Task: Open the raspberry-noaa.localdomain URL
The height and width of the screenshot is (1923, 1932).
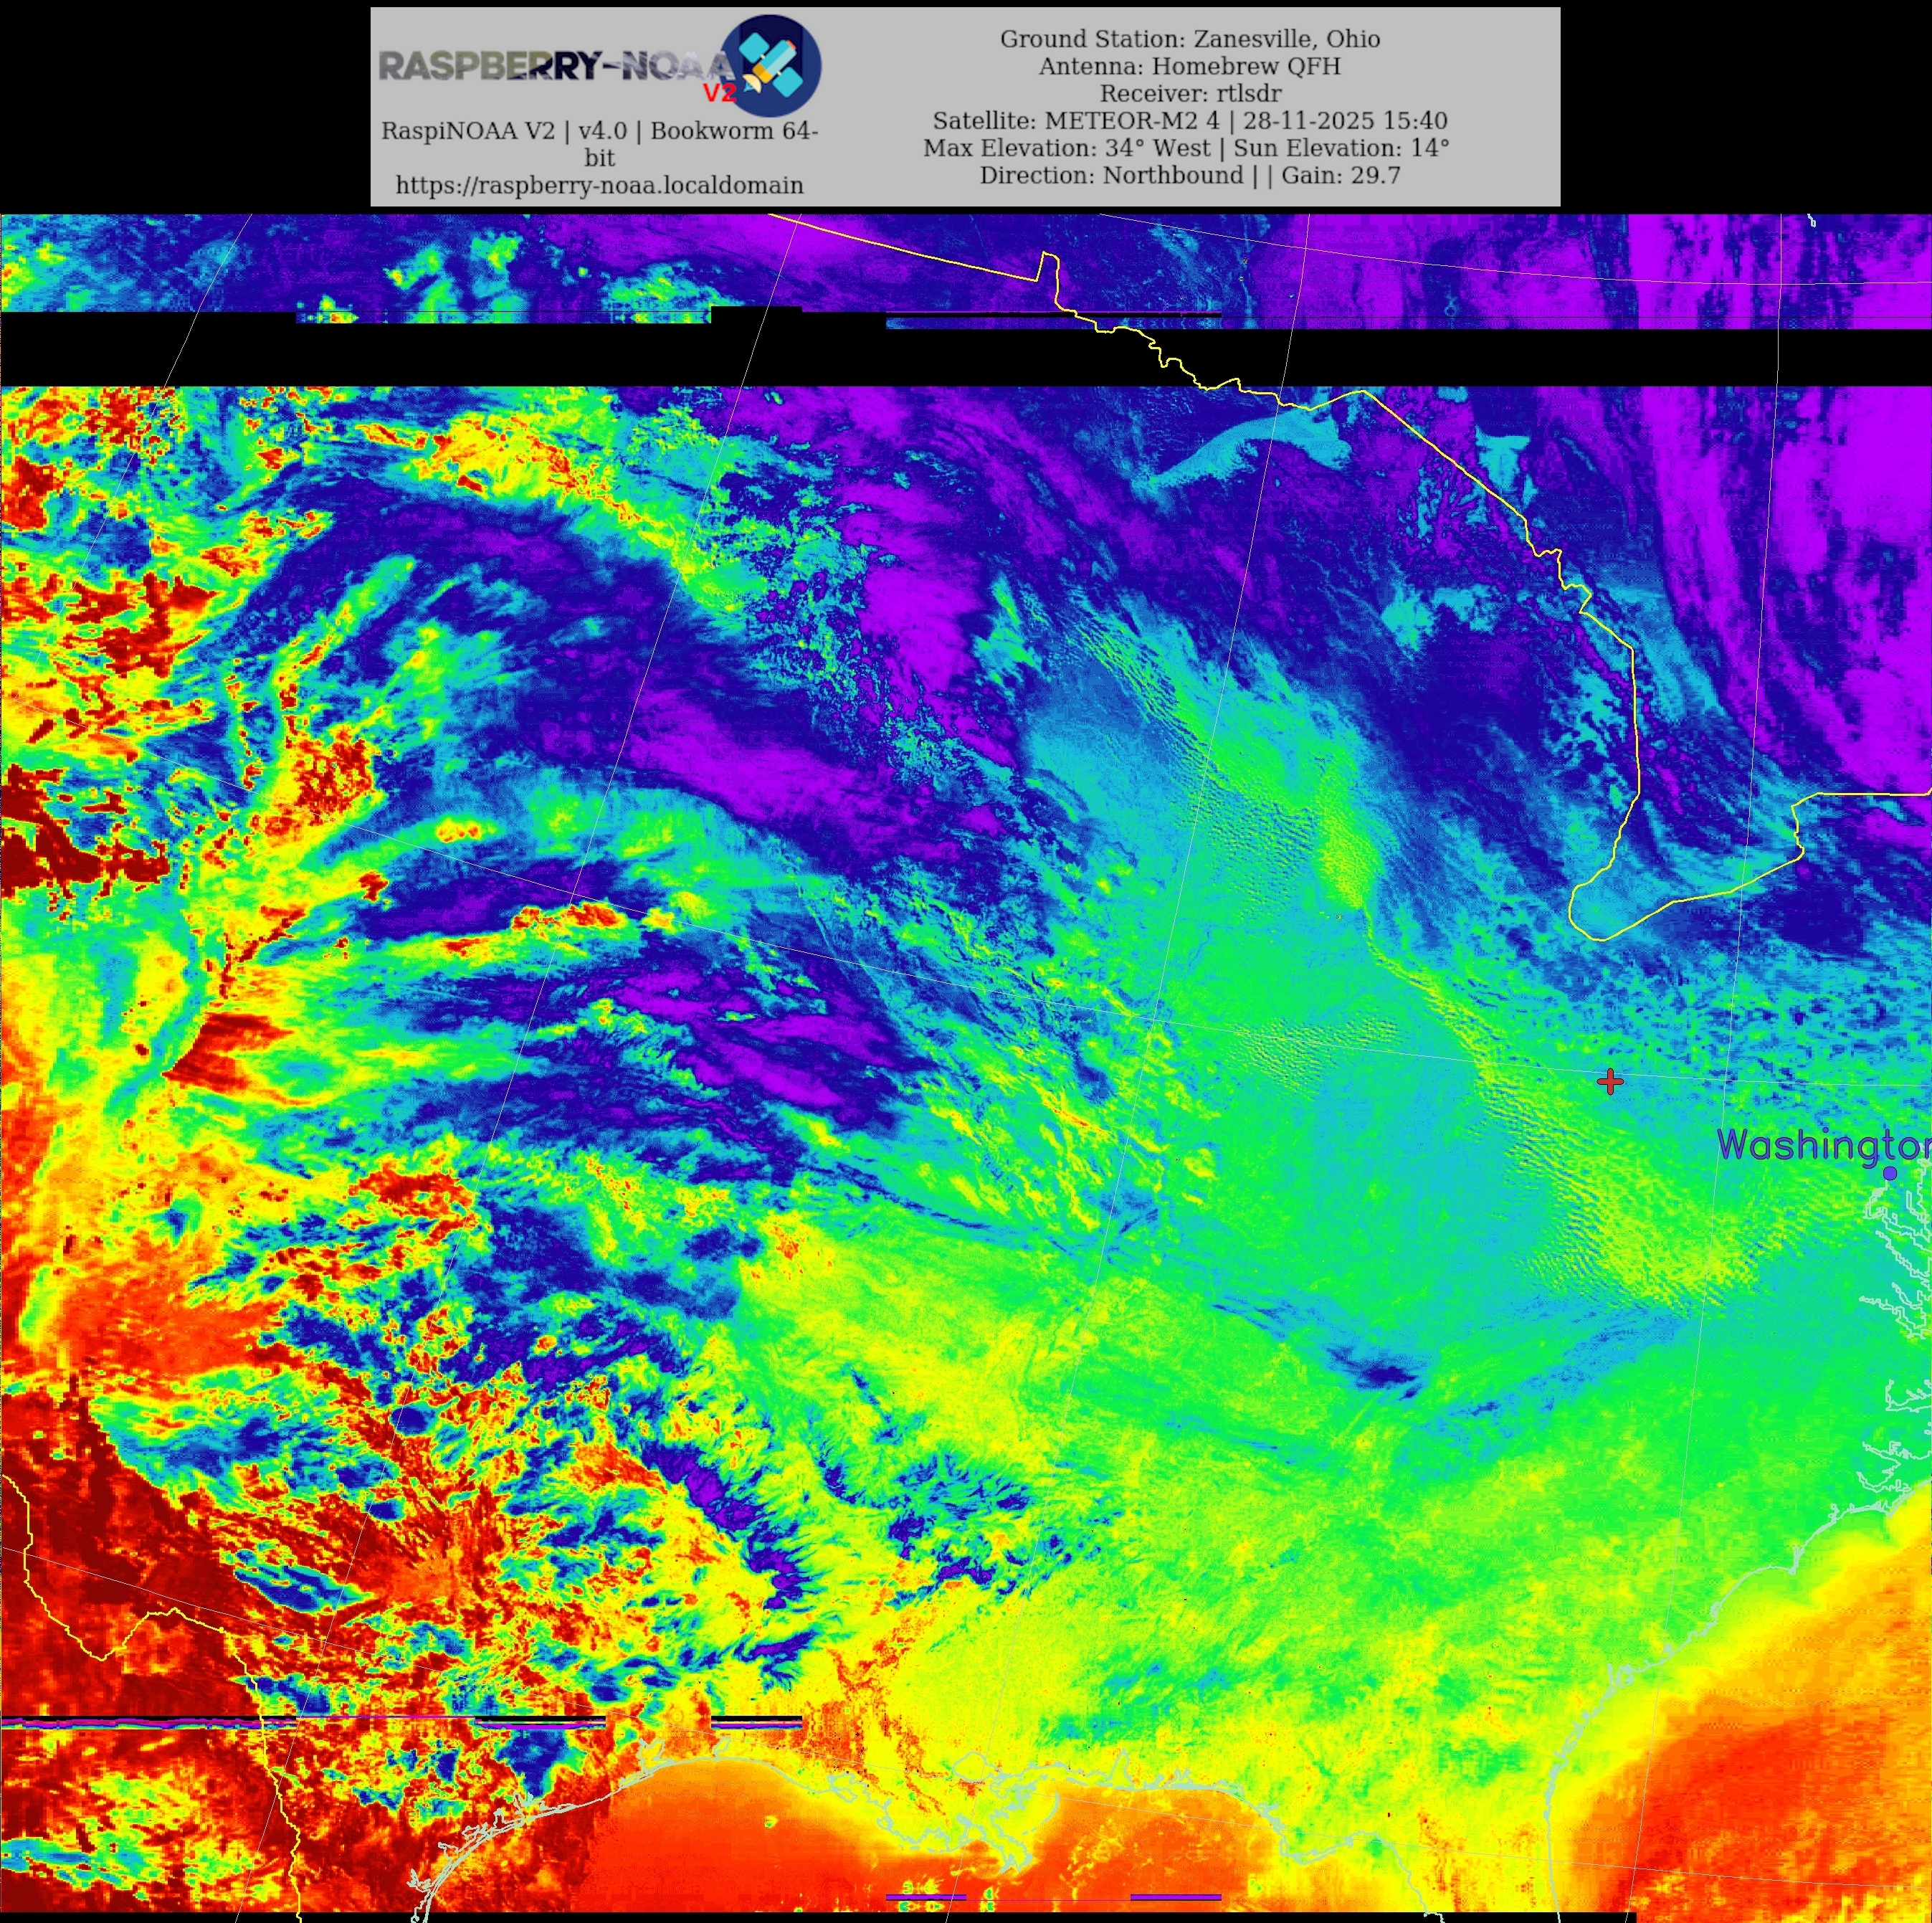Action: (599, 185)
